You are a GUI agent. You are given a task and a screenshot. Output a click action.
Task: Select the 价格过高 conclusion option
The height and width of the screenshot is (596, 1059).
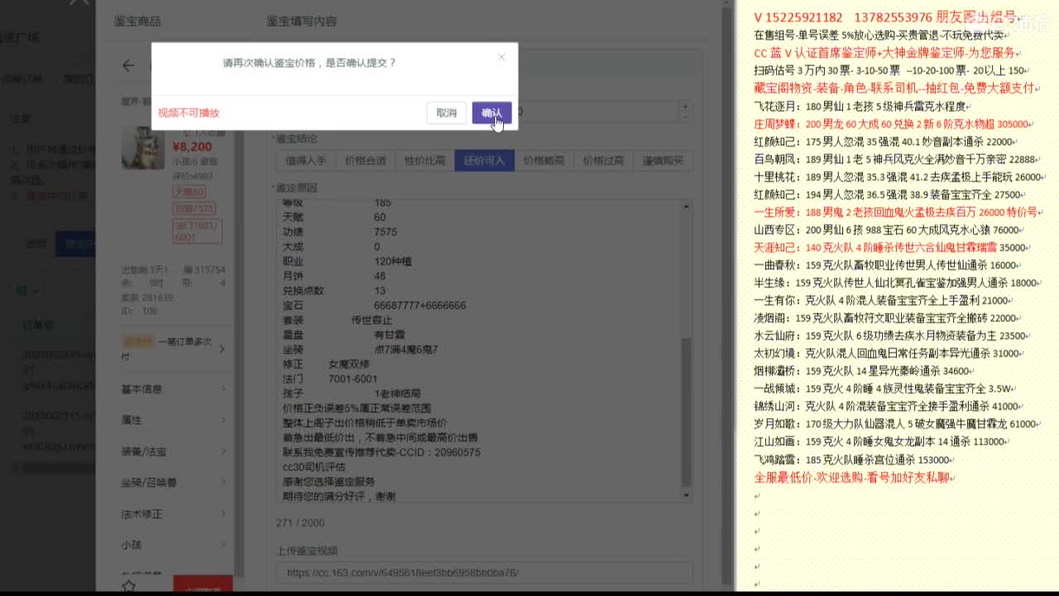[x=603, y=161]
